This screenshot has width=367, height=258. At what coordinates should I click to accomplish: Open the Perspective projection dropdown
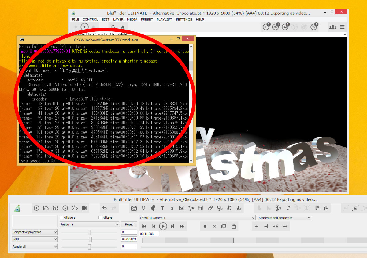click(x=35, y=232)
